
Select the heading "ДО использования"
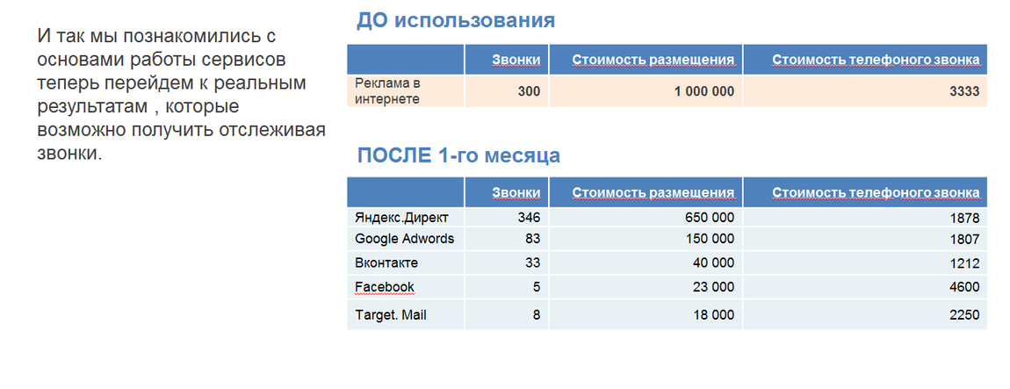point(456,20)
